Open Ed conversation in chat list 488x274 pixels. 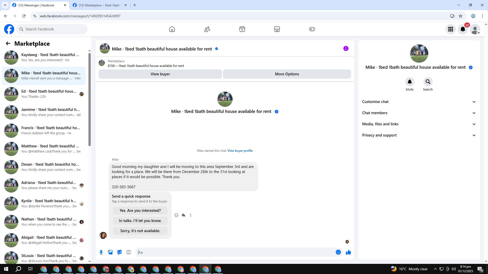[44, 94]
